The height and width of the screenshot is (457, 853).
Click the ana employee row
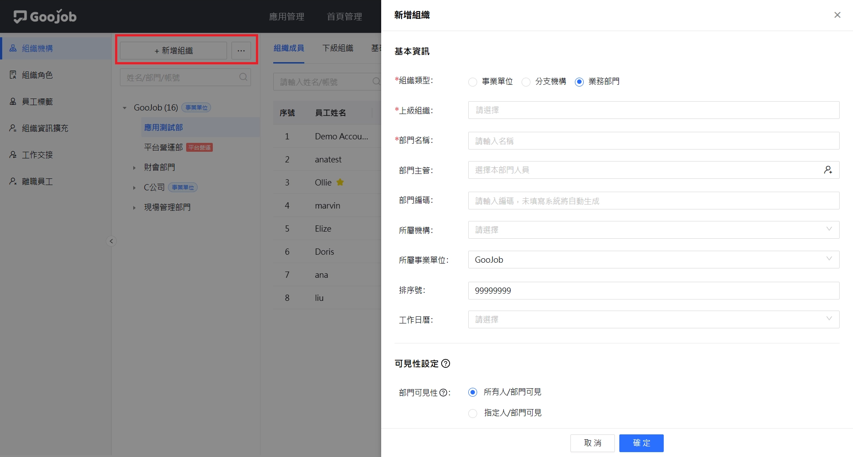(x=327, y=275)
